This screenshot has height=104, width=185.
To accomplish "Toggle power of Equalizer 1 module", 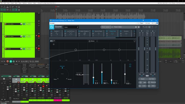I will coord(52,31).
